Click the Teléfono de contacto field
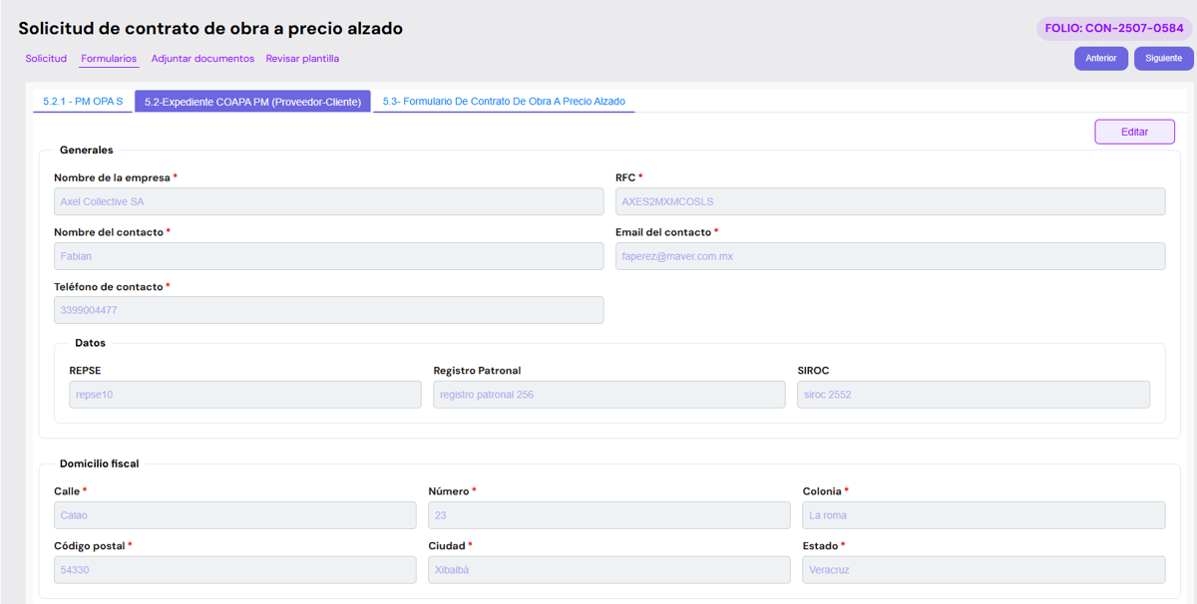The image size is (1197, 604). (x=328, y=310)
